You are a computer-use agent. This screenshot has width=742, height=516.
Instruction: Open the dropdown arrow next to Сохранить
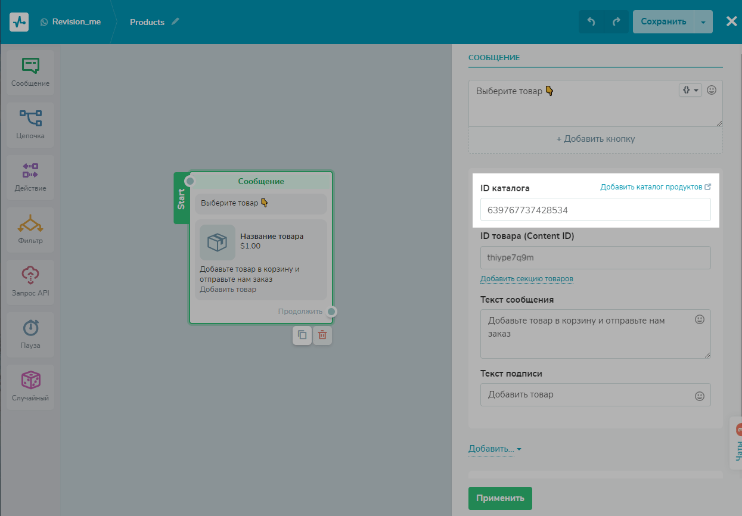[703, 22]
